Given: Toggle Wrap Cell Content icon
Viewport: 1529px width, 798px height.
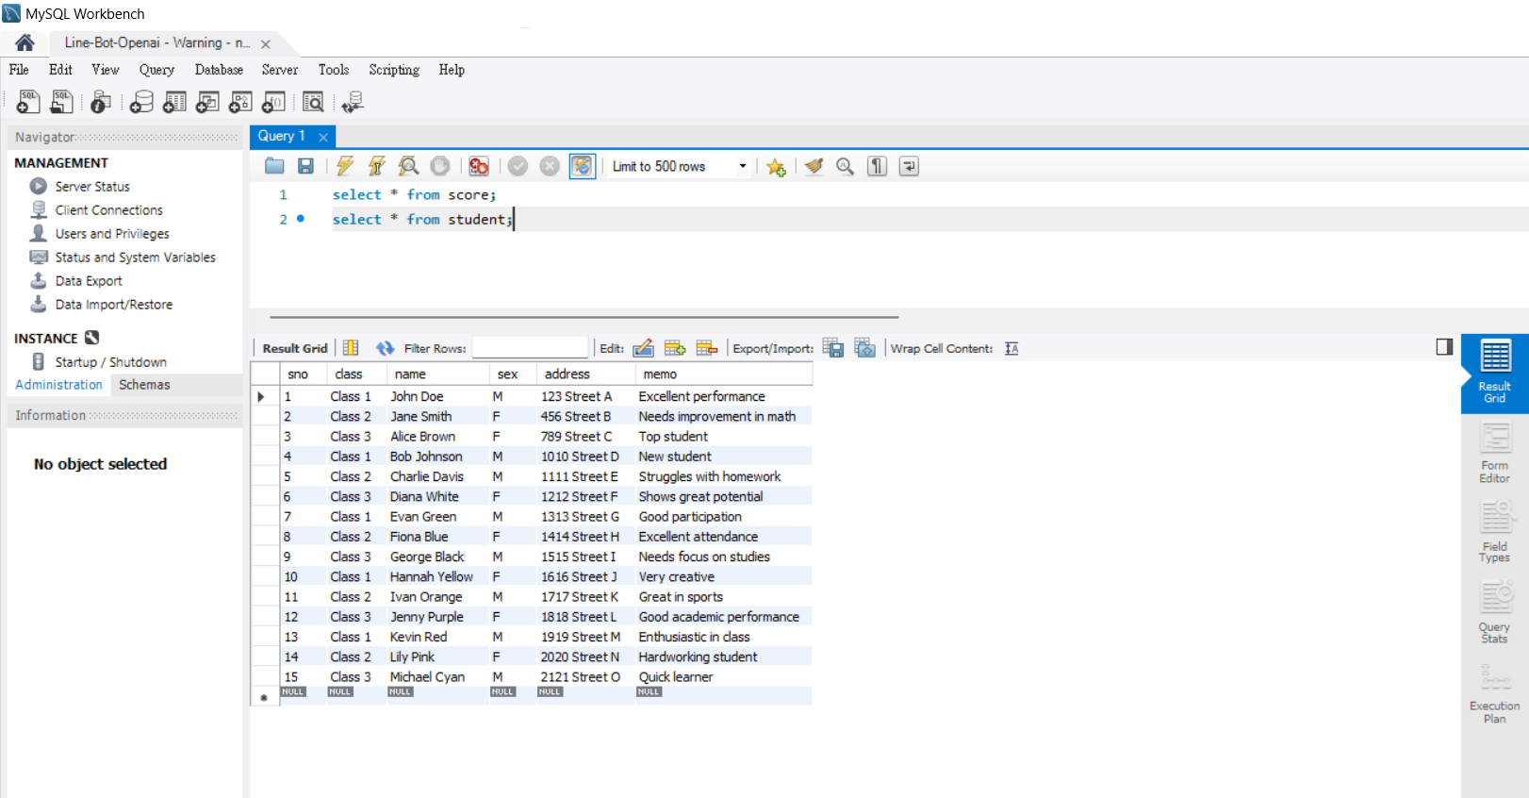Looking at the screenshot, I should coord(1011,348).
